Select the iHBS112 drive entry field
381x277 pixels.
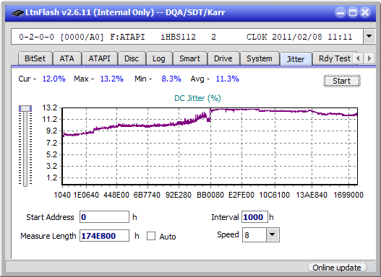(x=187, y=37)
